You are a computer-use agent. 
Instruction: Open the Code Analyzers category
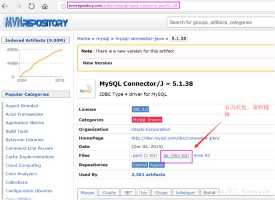pos(21,174)
